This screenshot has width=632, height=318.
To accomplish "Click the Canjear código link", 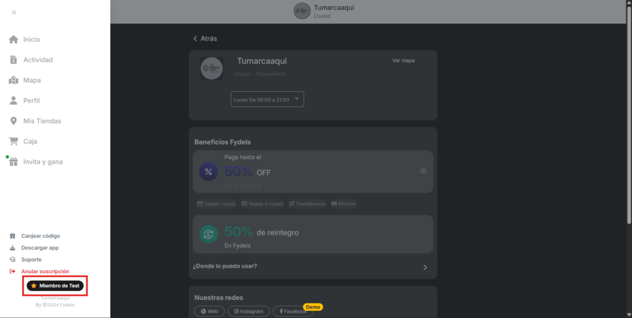I will click(41, 236).
